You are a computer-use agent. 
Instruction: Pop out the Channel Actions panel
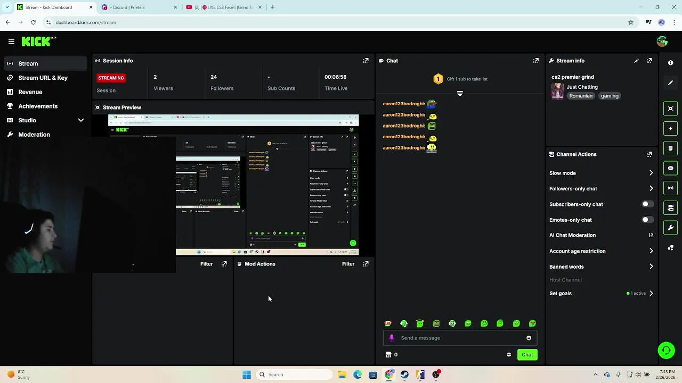pos(649,154)
